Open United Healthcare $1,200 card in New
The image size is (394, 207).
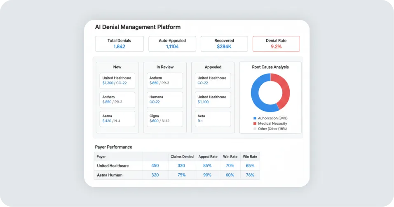pos(117,81)
